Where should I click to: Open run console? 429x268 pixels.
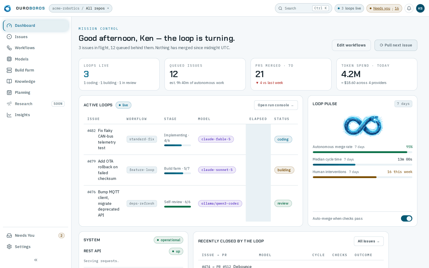276,105
